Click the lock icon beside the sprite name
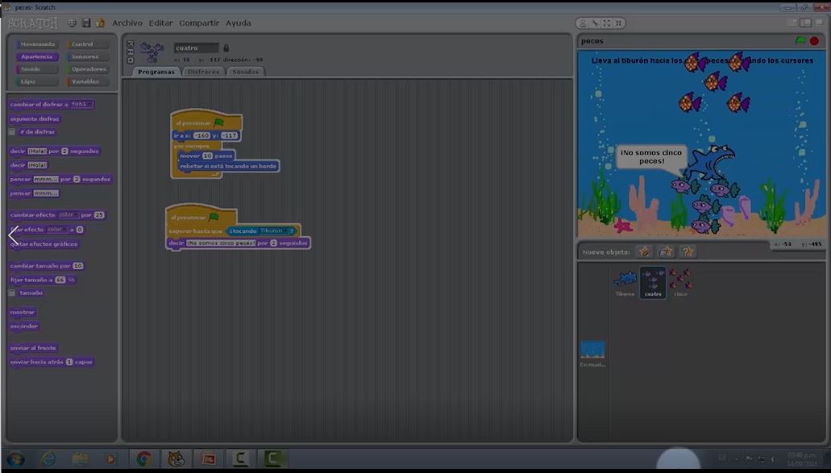This screenshot has height=473, width=831. pos(226,48)
